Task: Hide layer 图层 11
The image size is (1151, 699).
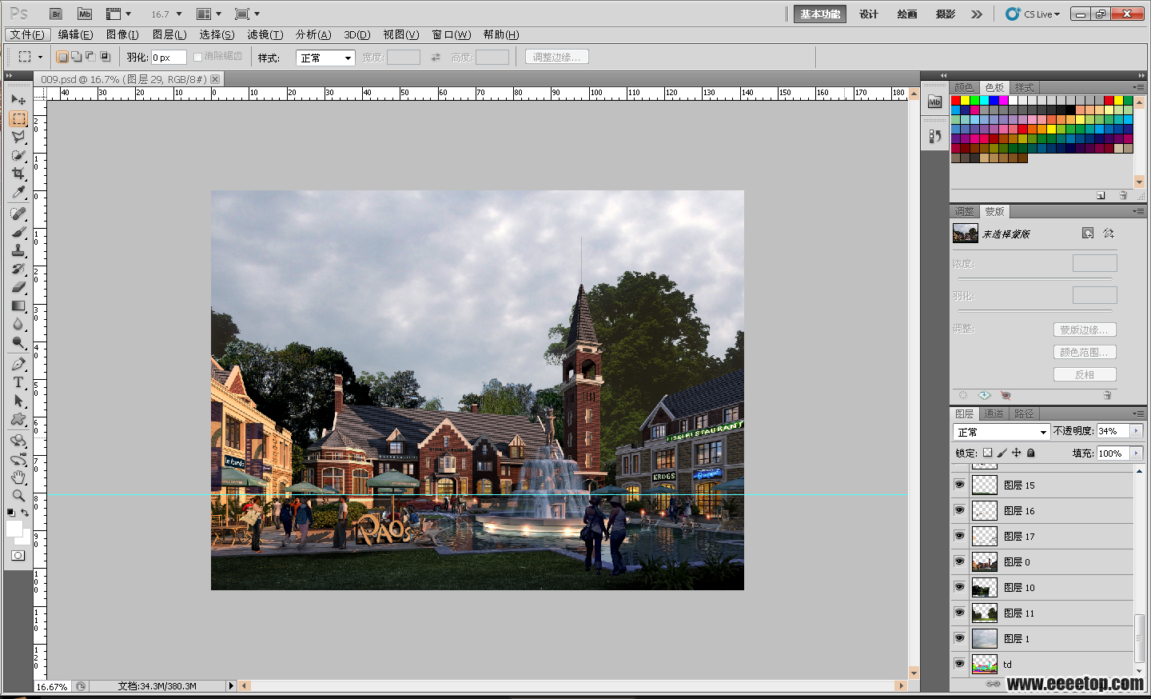Action: point(959,613)
